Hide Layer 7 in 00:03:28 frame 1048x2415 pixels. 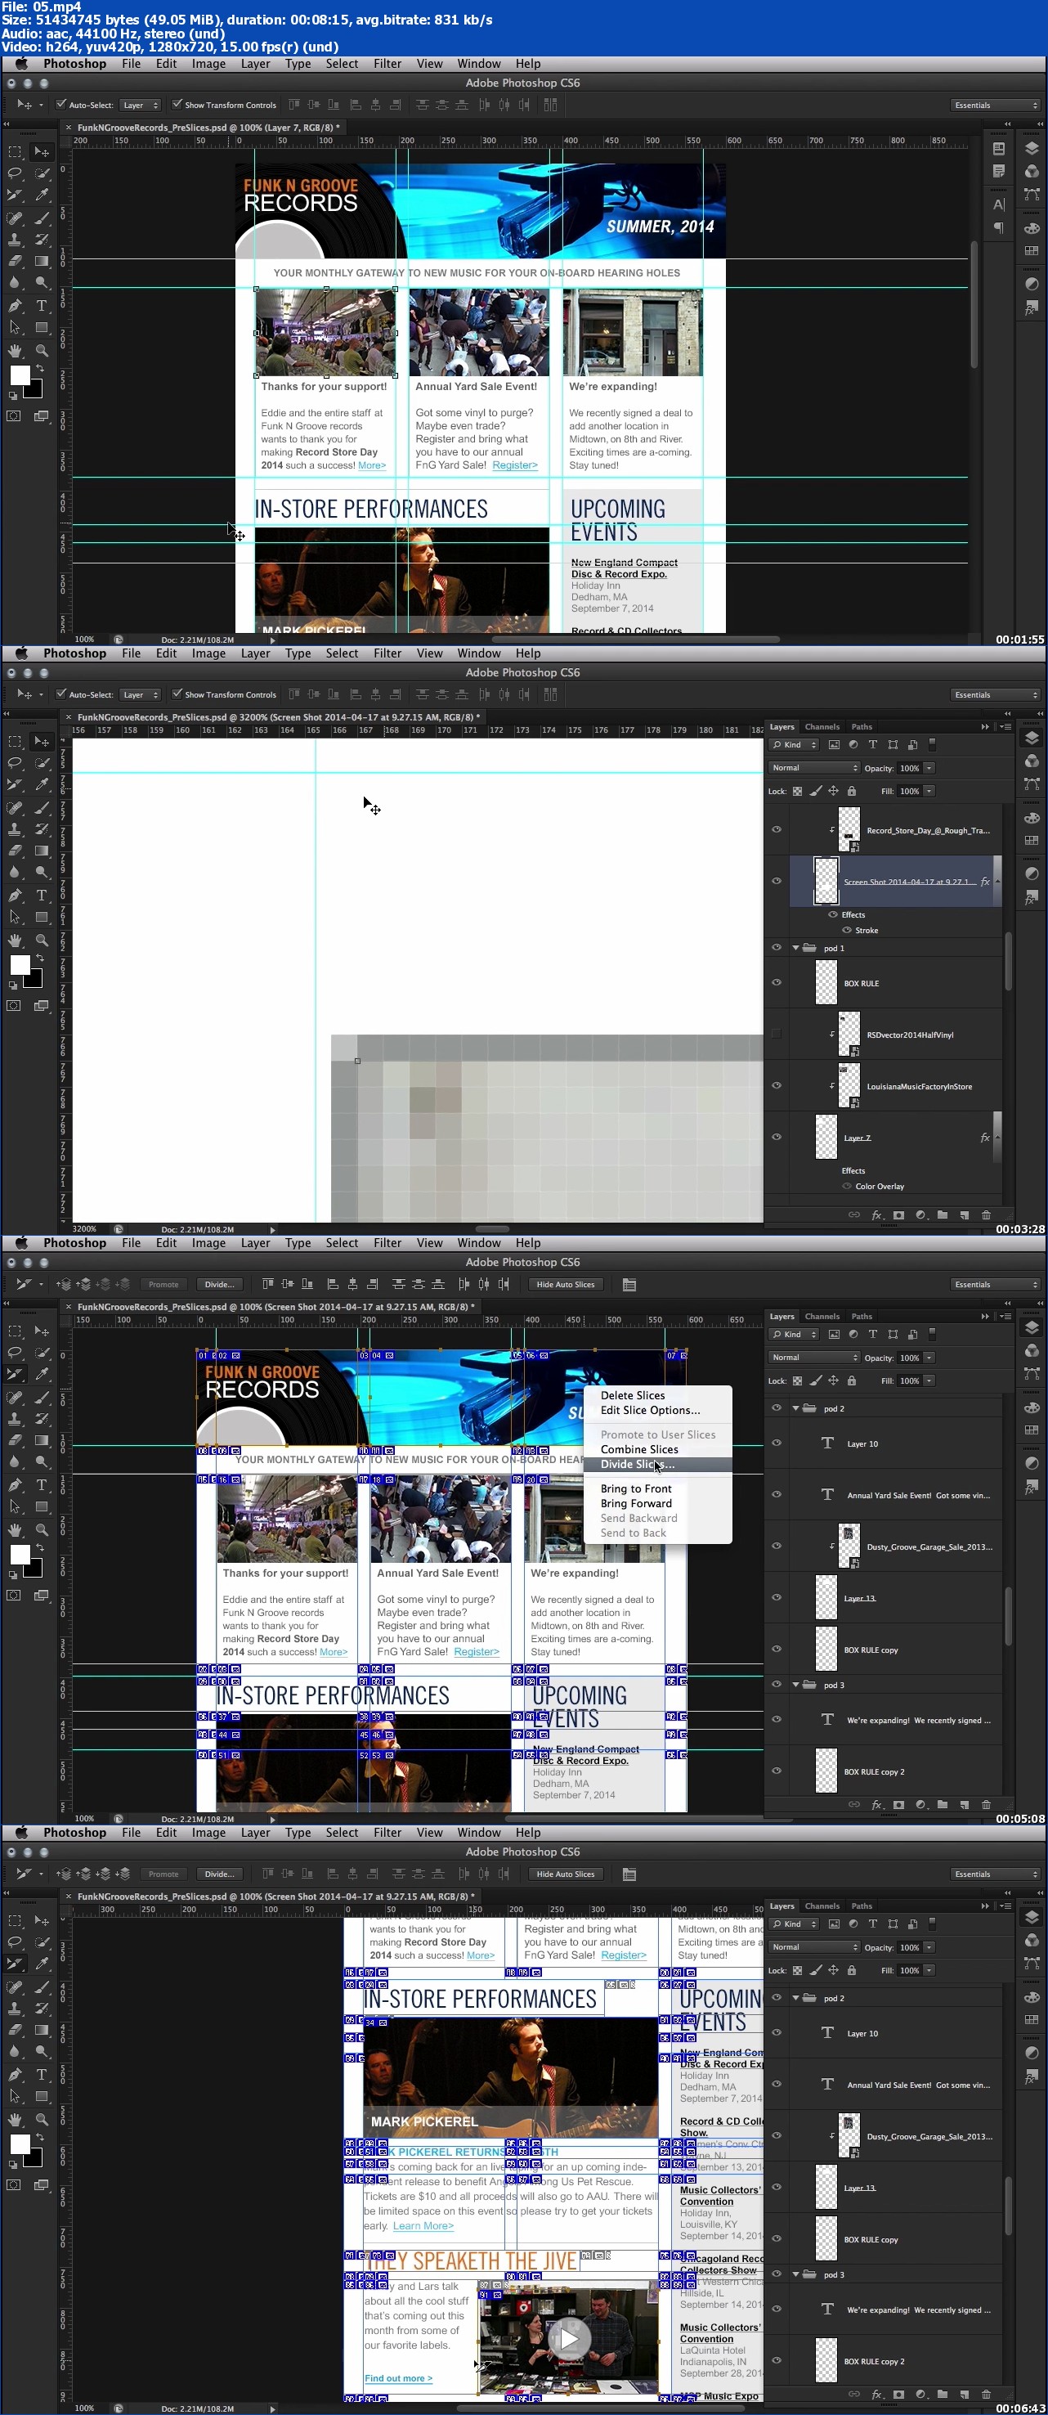pyautogui.click(x=776, y=1138)
